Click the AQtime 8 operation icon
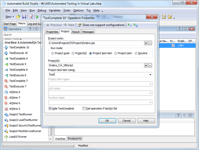Screen dimensions: 199x150 pos(6,92)
